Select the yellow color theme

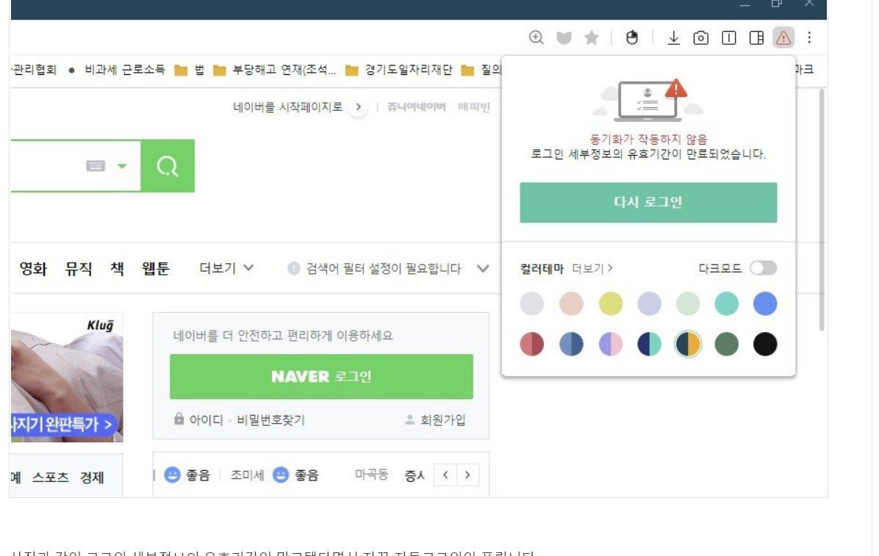point(611,304)
